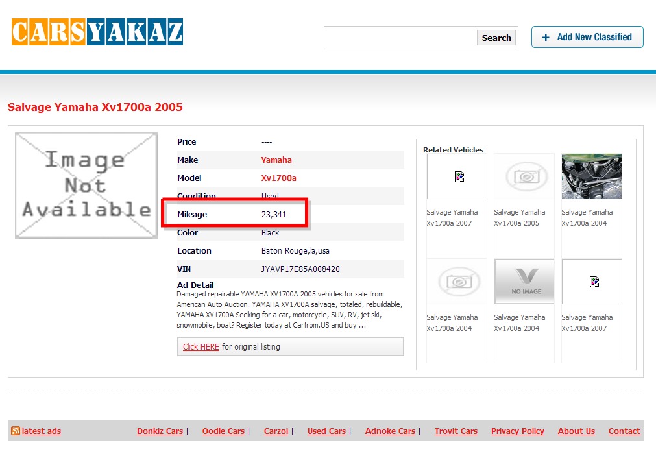The image size is (656, 471).
Task: Open the Privacy Policy footer link
Action: click(x=518, y=431)
